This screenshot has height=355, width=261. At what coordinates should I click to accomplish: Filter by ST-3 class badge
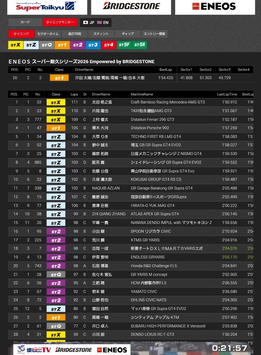click(x=93, y=45)
